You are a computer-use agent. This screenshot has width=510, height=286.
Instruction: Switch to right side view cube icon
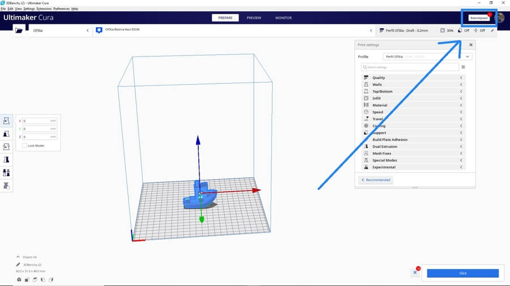pyautogui.click(x=51, y=280)
